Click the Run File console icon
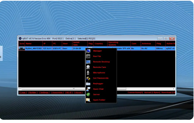This screenshot has height=123, width=194. point(88,56)
